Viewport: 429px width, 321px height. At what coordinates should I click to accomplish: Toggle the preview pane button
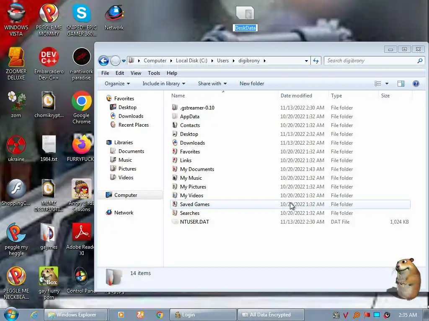[401, 84]
